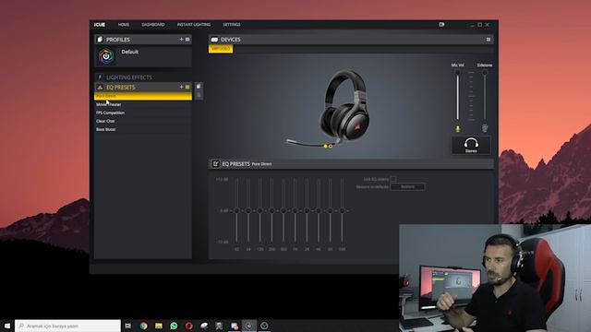Open the DEVICES panel menu icon
Viewport: 591px width, 332px height.
coord(488,40)
